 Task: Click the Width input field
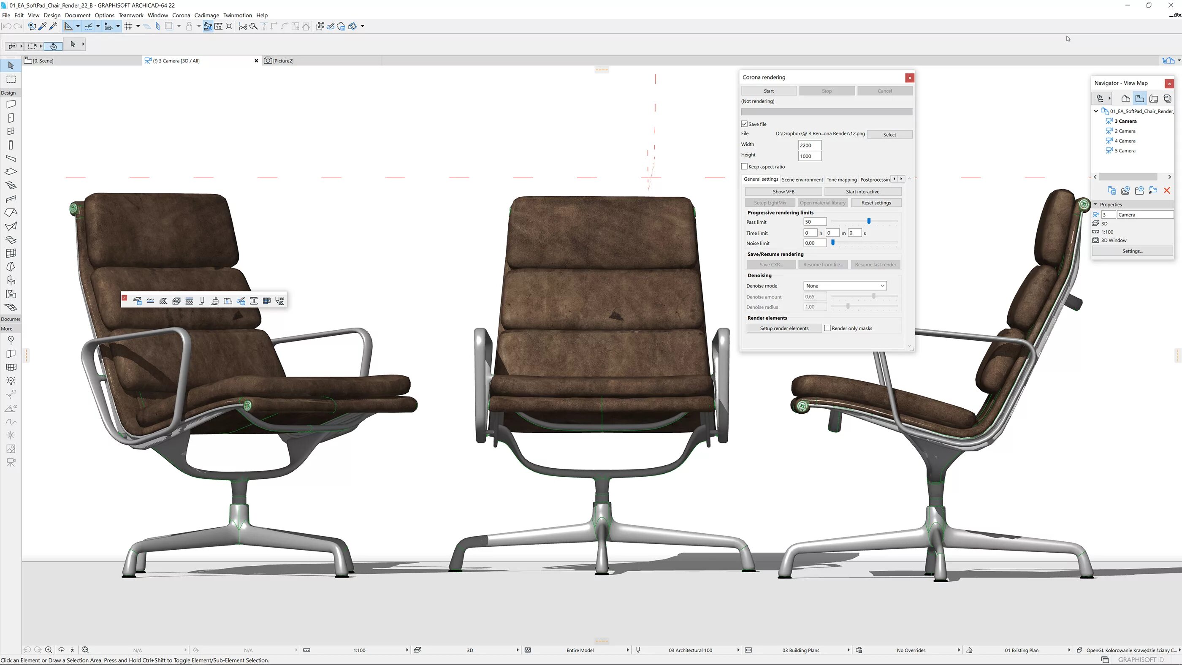[809, 145]
